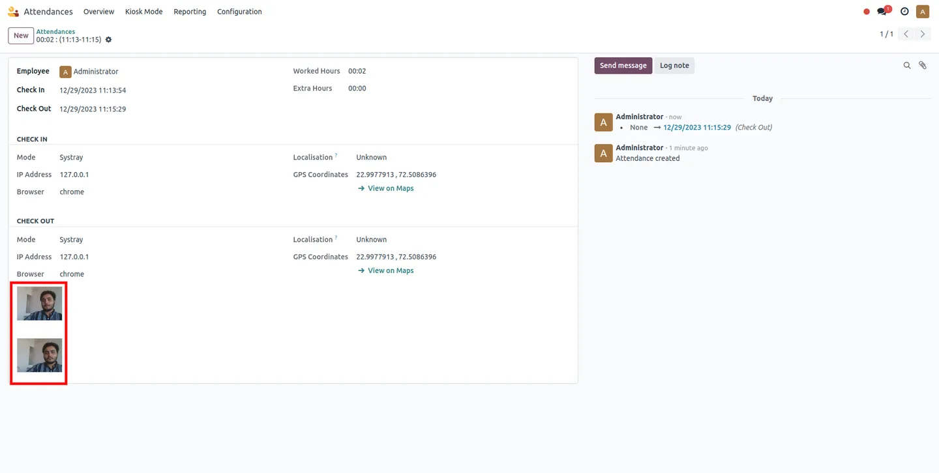The height and width of the screenshot is (473, 939).
Task: Click the Attendance created message text
Action: (x=648, y=158)
